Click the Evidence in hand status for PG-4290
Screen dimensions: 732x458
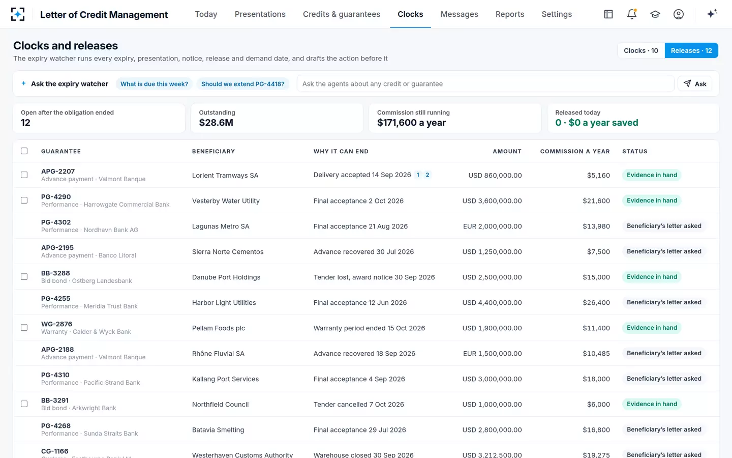pos(652,201)
